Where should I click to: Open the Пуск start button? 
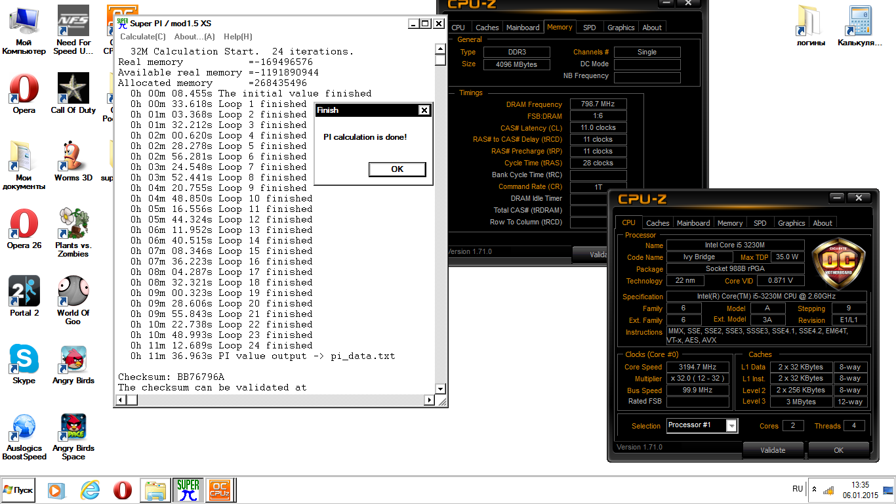pyautogui.click(x=18, y=490)
